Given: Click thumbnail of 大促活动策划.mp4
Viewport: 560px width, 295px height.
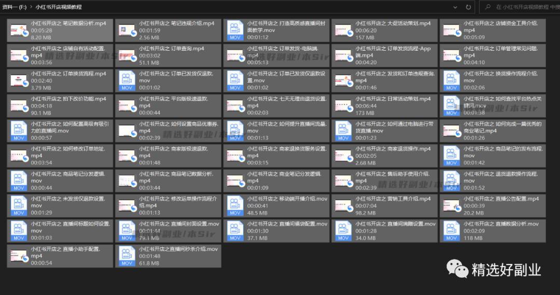Looking at the screenshot, I should tap(344, 31).
